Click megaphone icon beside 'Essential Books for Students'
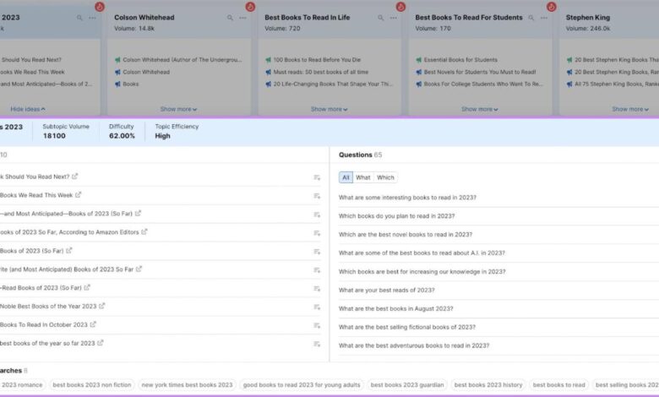The width and height of the screenshot is (659, 397). coord(418,60)
